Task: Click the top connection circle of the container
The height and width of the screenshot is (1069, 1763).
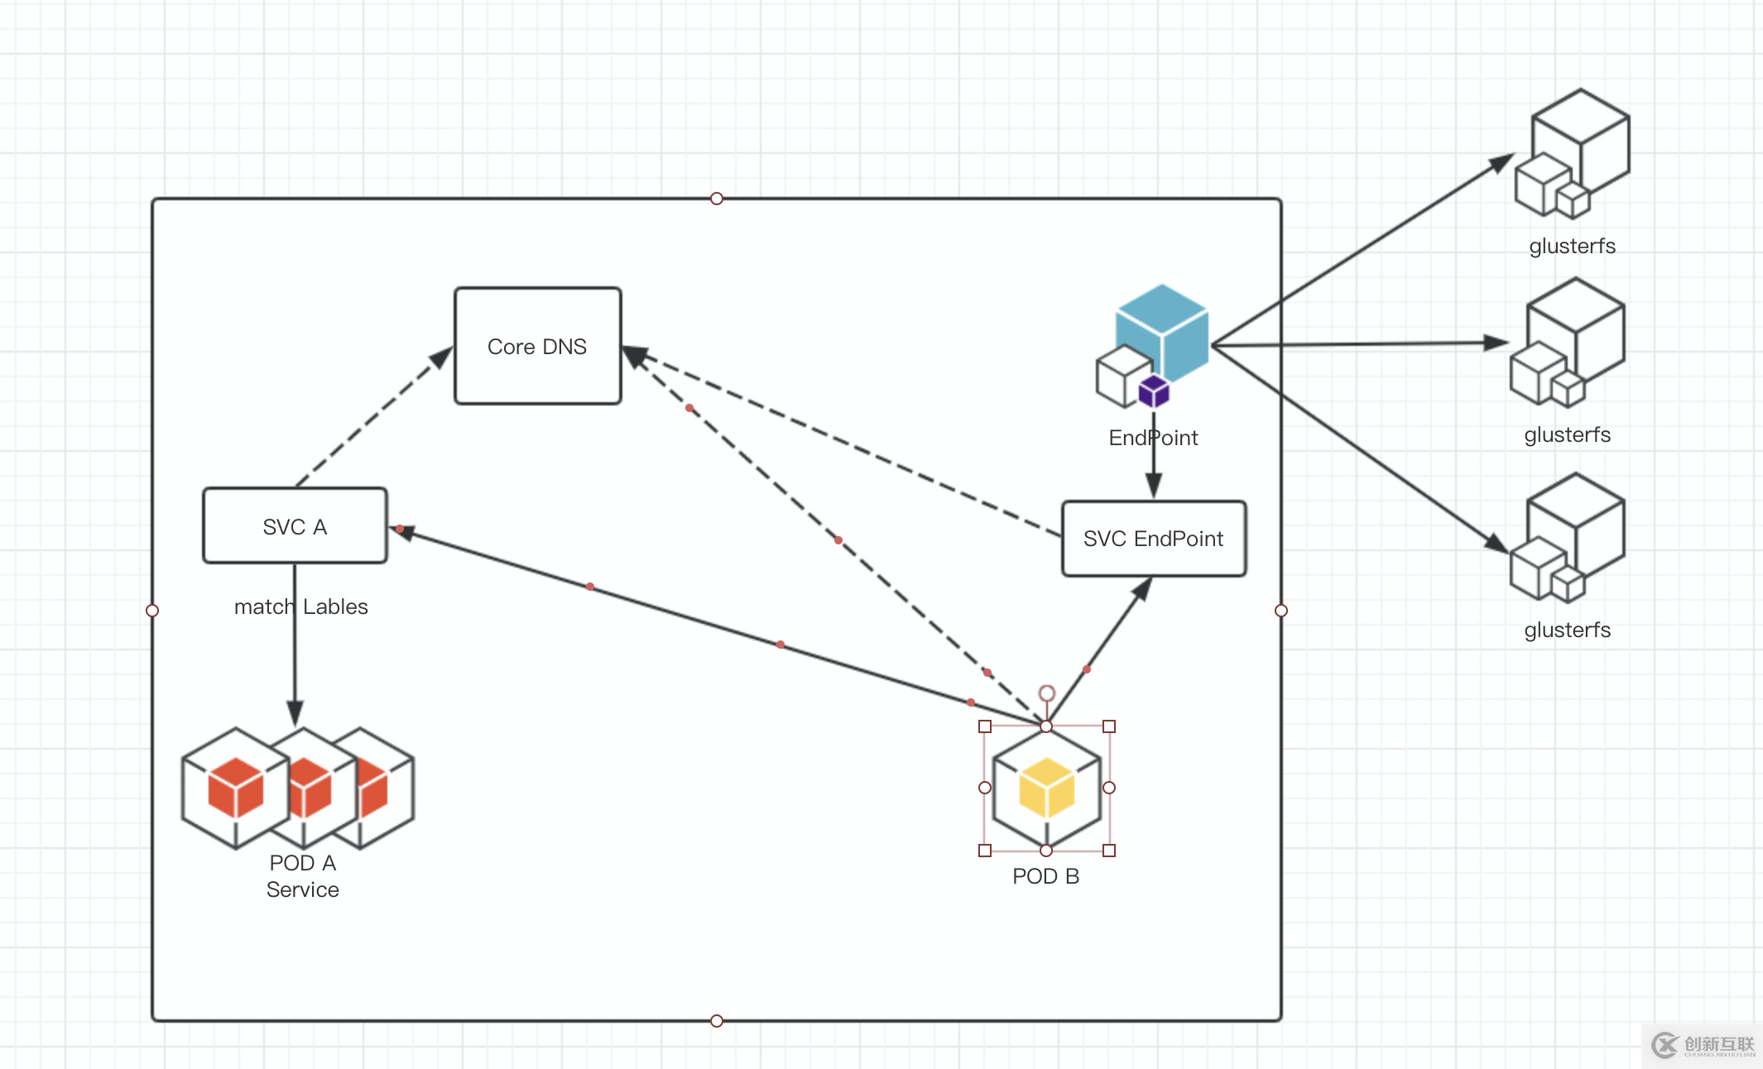Action: tap(715, 198)
